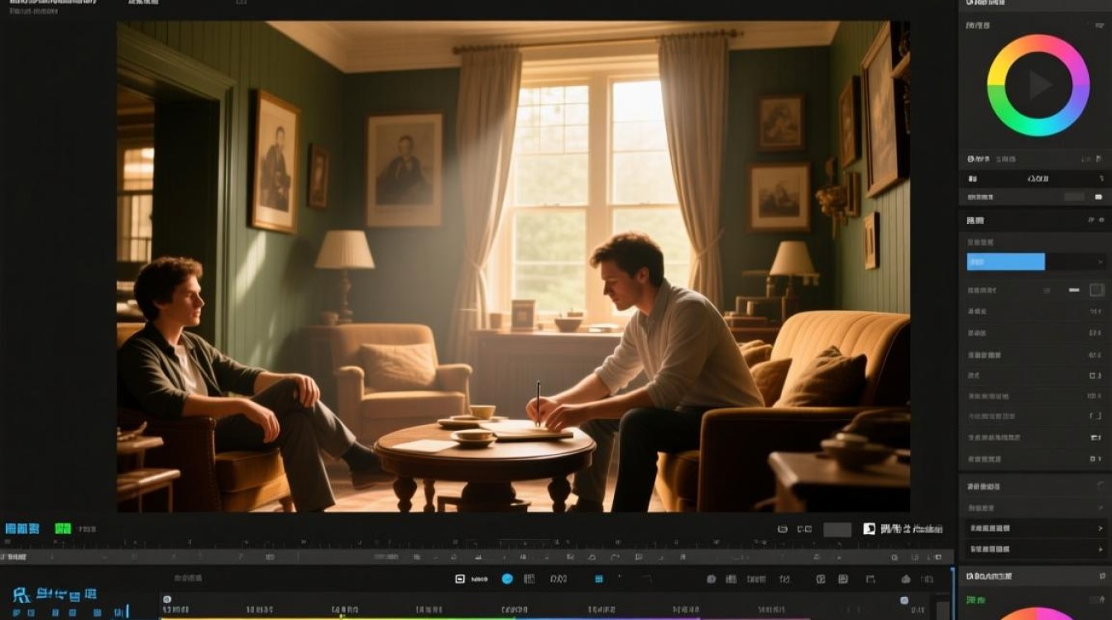Screen dimensions: 1112x620
Task: Select the video preview of two men talking
Action: (513, 266)
